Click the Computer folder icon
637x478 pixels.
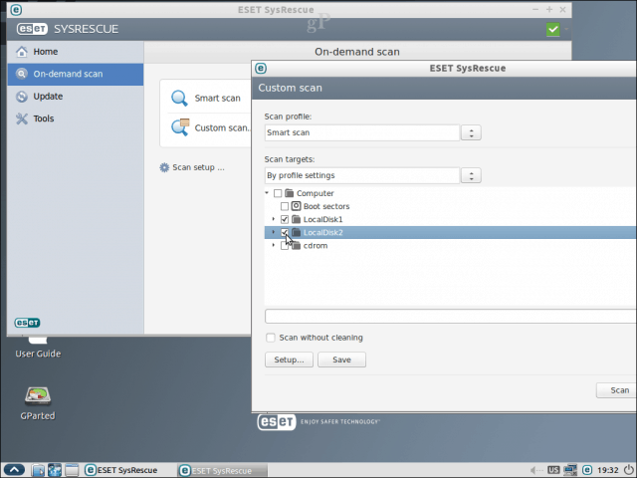point(290,193)
